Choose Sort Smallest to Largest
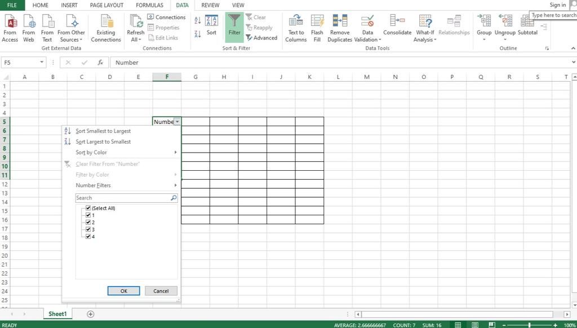This screenshot has width=577, height=328. coord(103,131)
